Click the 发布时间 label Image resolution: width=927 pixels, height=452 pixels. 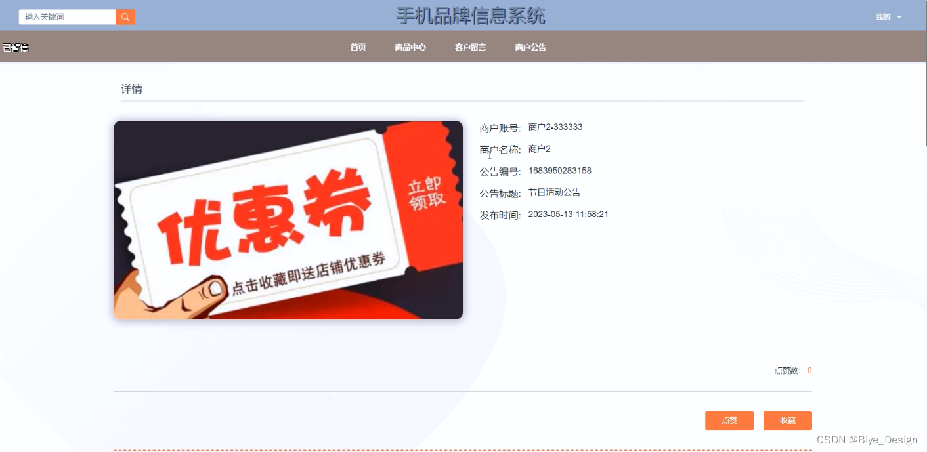pos(500,215)
